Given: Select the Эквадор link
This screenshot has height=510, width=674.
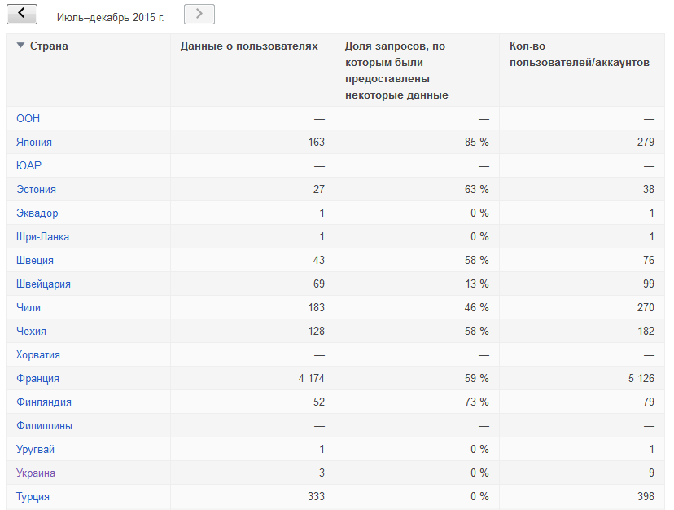Looking at the screenshot, I should click(37, 213).
